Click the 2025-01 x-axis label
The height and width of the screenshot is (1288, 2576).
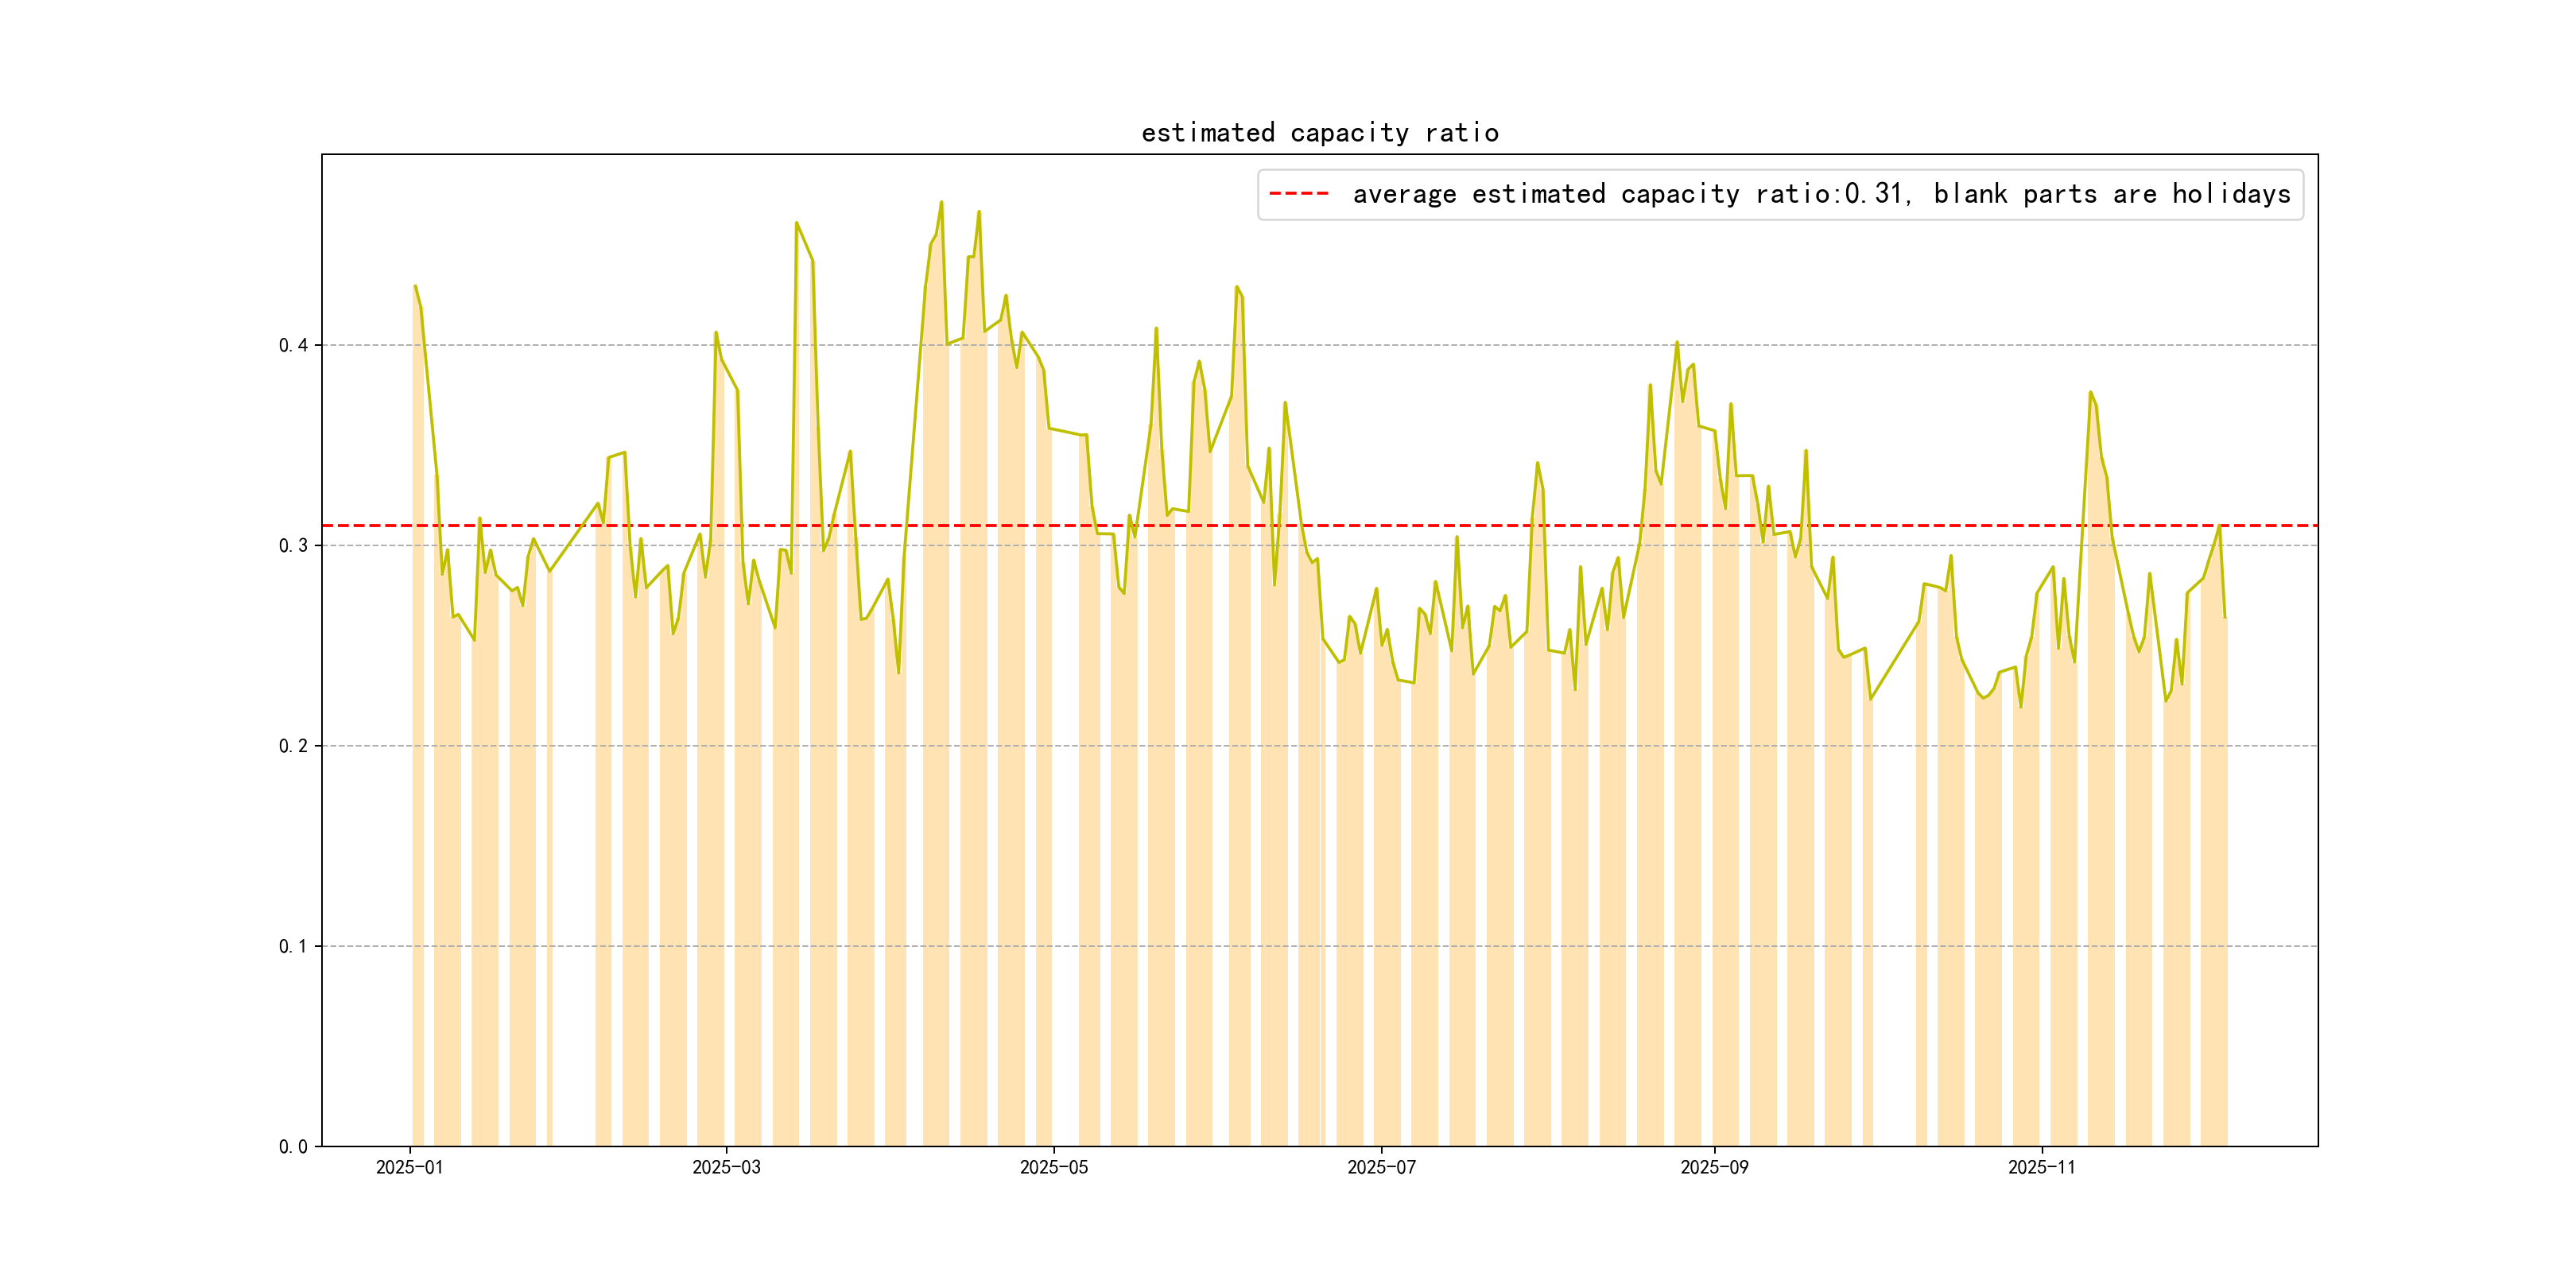click(x=409, y=1167)
